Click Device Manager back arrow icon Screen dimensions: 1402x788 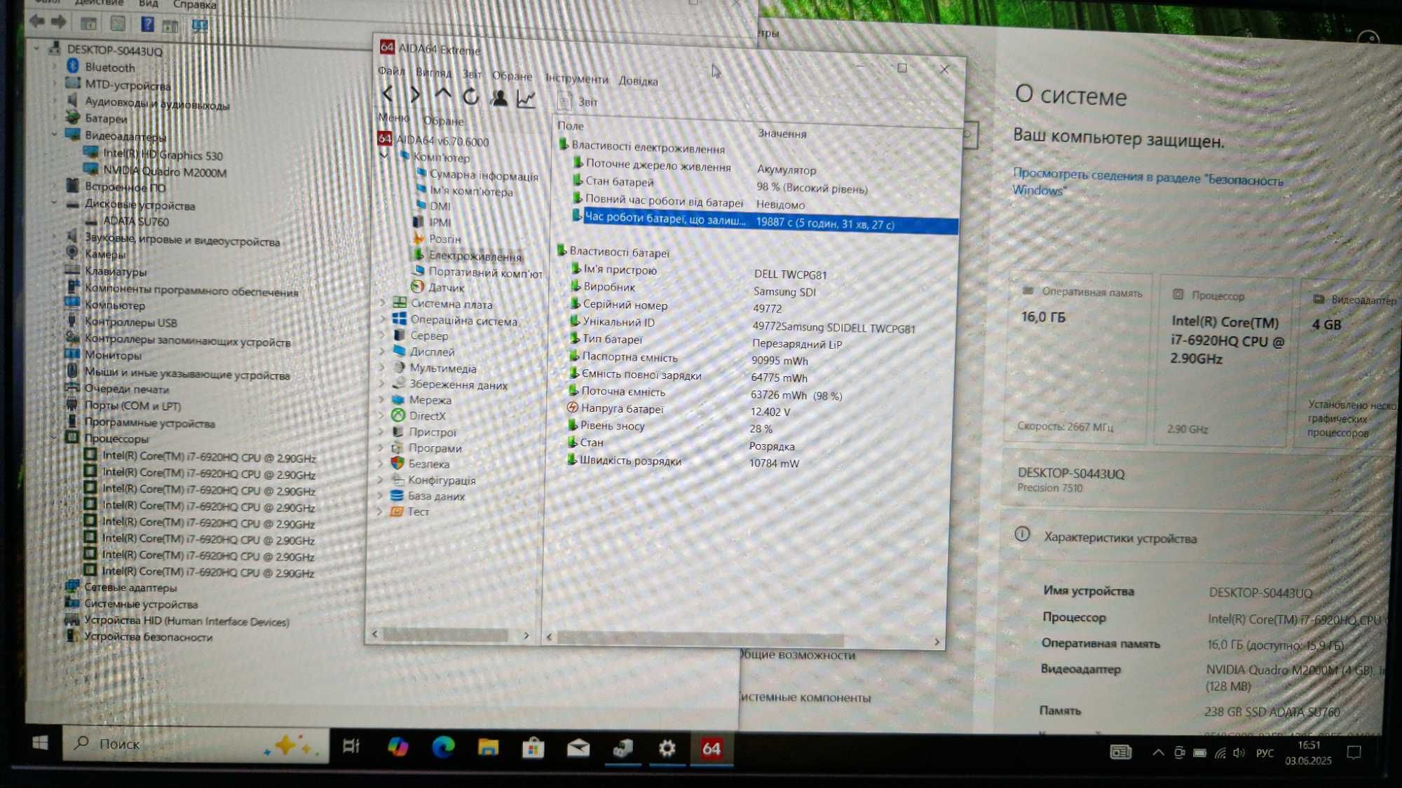click(37, 22)
